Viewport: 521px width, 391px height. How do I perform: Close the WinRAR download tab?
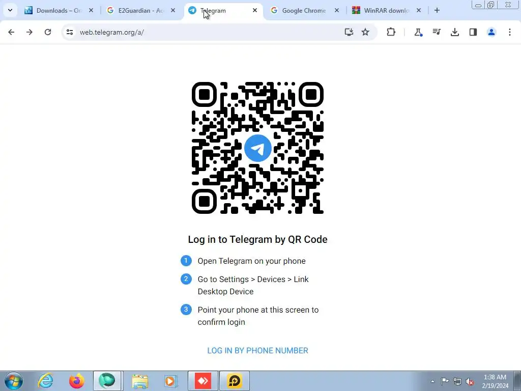pyautogui.click(x=419, y=11)
